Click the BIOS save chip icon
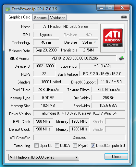Viewport: 136px width, 167px height. tap(121, 58)
